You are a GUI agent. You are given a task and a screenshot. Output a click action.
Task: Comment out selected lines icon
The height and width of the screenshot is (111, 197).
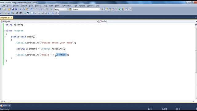25,13
